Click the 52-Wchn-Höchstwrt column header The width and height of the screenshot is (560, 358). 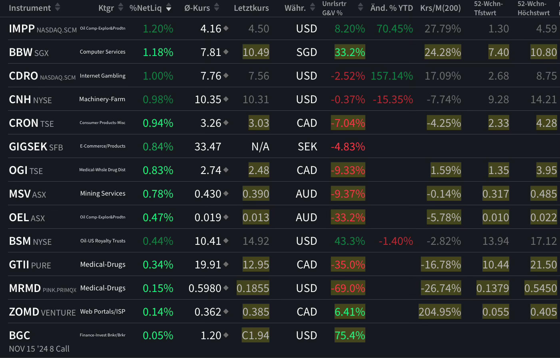point(534,8)
